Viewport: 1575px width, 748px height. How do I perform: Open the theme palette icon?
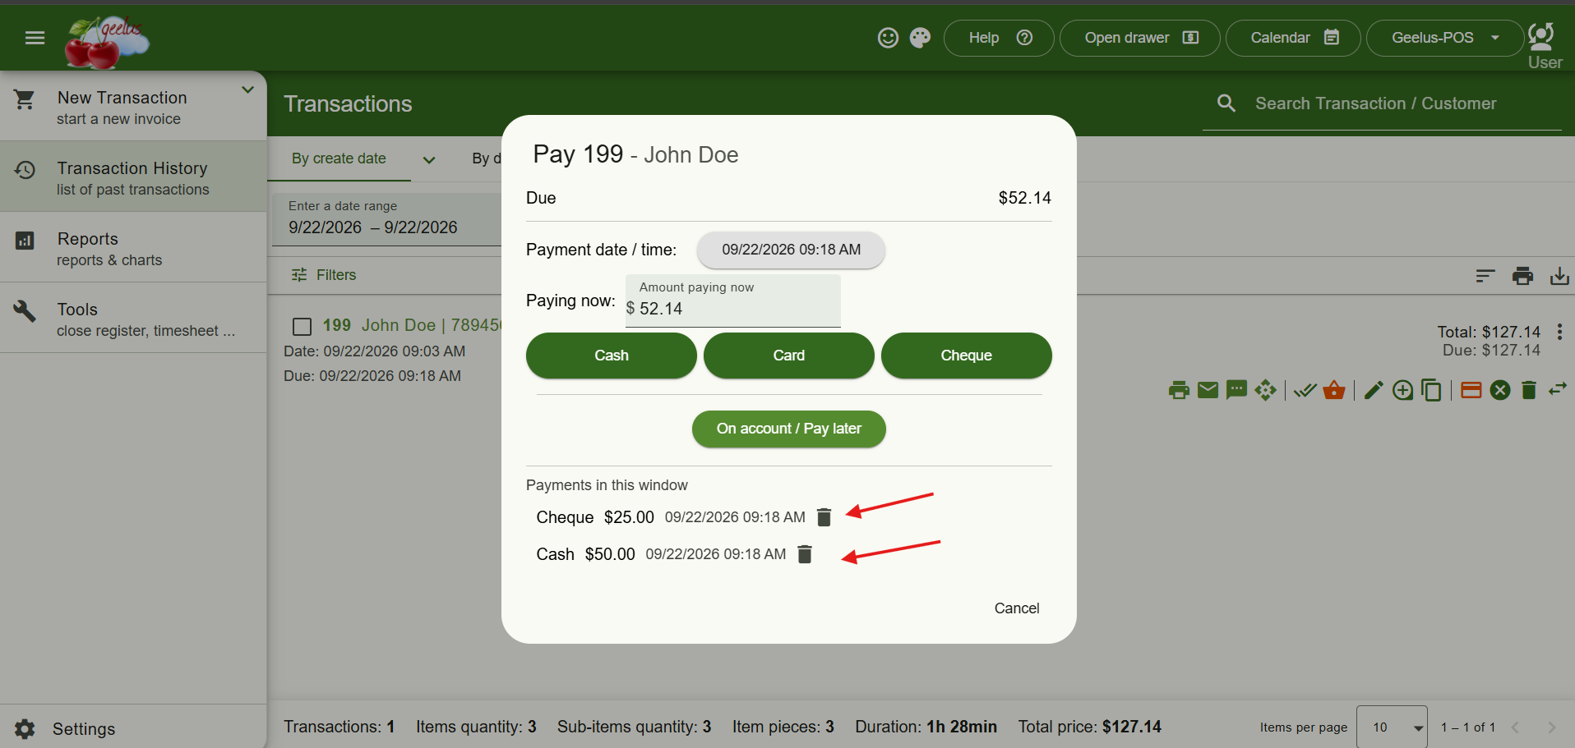pos(920,38)
